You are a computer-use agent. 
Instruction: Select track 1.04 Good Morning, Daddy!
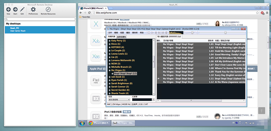click(x=201, y=54)
